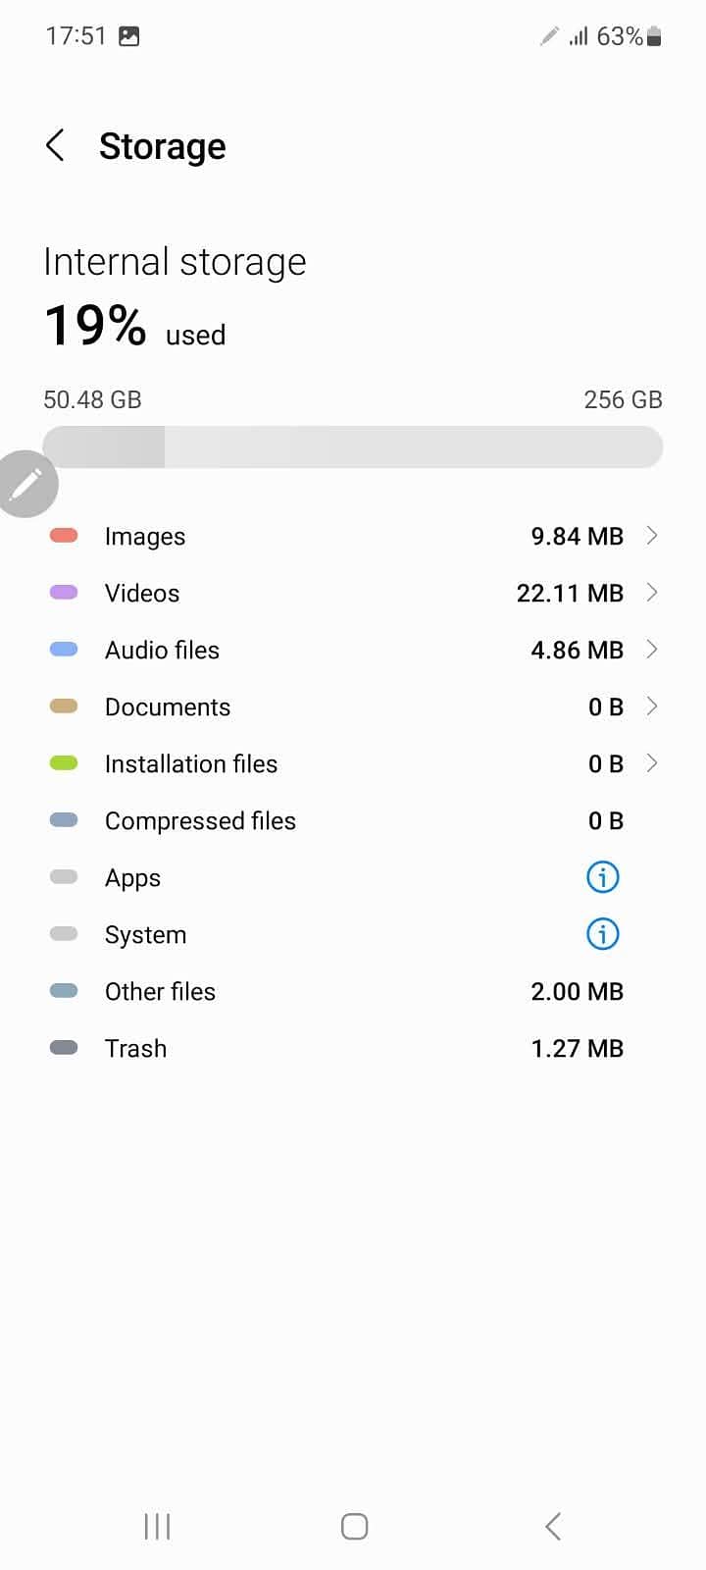Expand the Audio files chevron
Screen dimensions: 706x1570
[x=652, y=649]
